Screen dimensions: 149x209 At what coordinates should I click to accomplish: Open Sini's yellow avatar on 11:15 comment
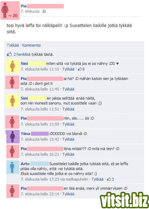click(13, 66)
